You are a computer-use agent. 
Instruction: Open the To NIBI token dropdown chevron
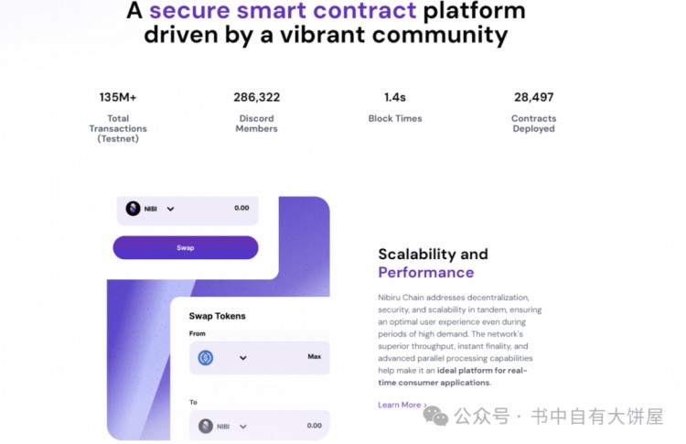tap(243, 426)
